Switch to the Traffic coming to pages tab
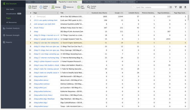 tap(92, 2)
